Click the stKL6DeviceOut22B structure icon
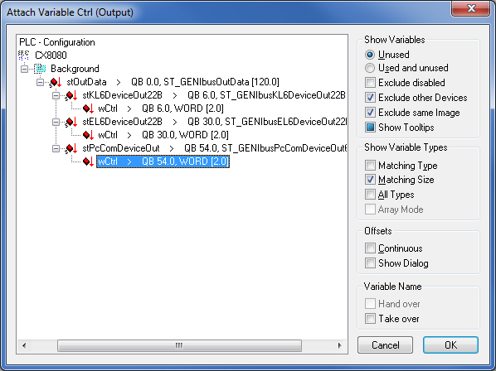496x371 pixels. coord(71,95)
